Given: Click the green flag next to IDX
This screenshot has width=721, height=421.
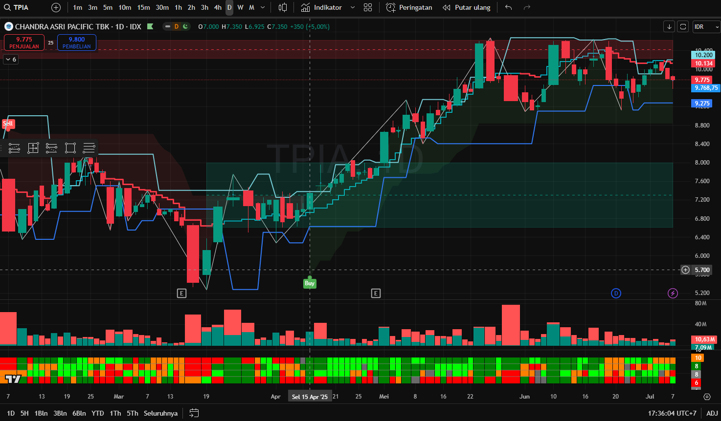Looking at the screenshot, I should [150, 26].
